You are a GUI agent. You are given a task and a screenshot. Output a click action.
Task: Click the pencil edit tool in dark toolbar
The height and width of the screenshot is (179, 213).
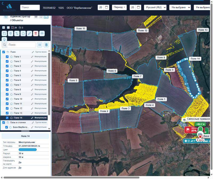29,34
